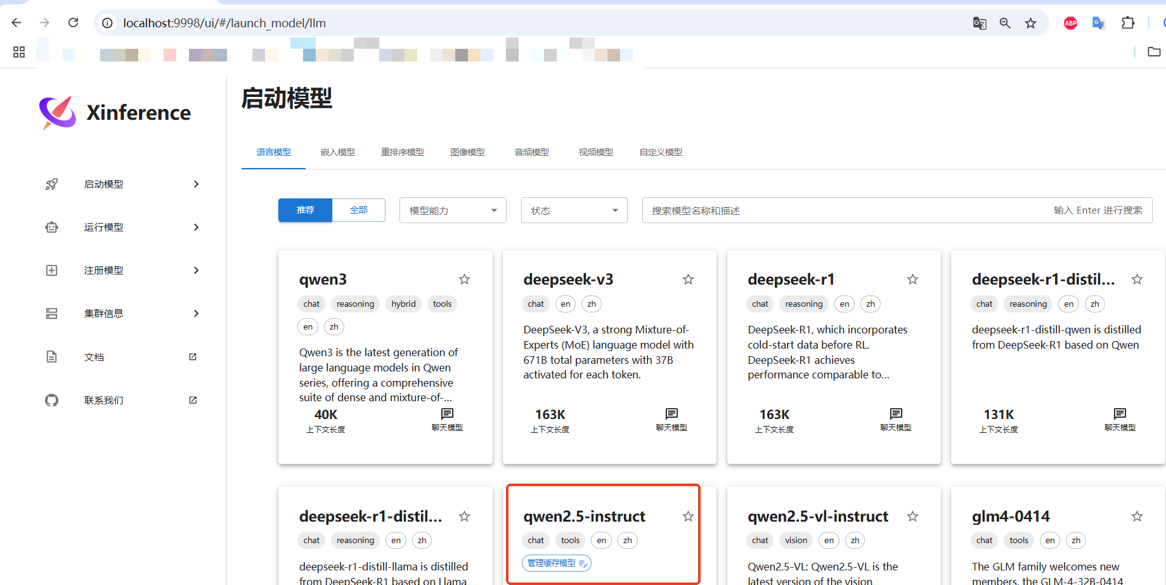Open the glm4-0414 model card title

[1011, 517]
